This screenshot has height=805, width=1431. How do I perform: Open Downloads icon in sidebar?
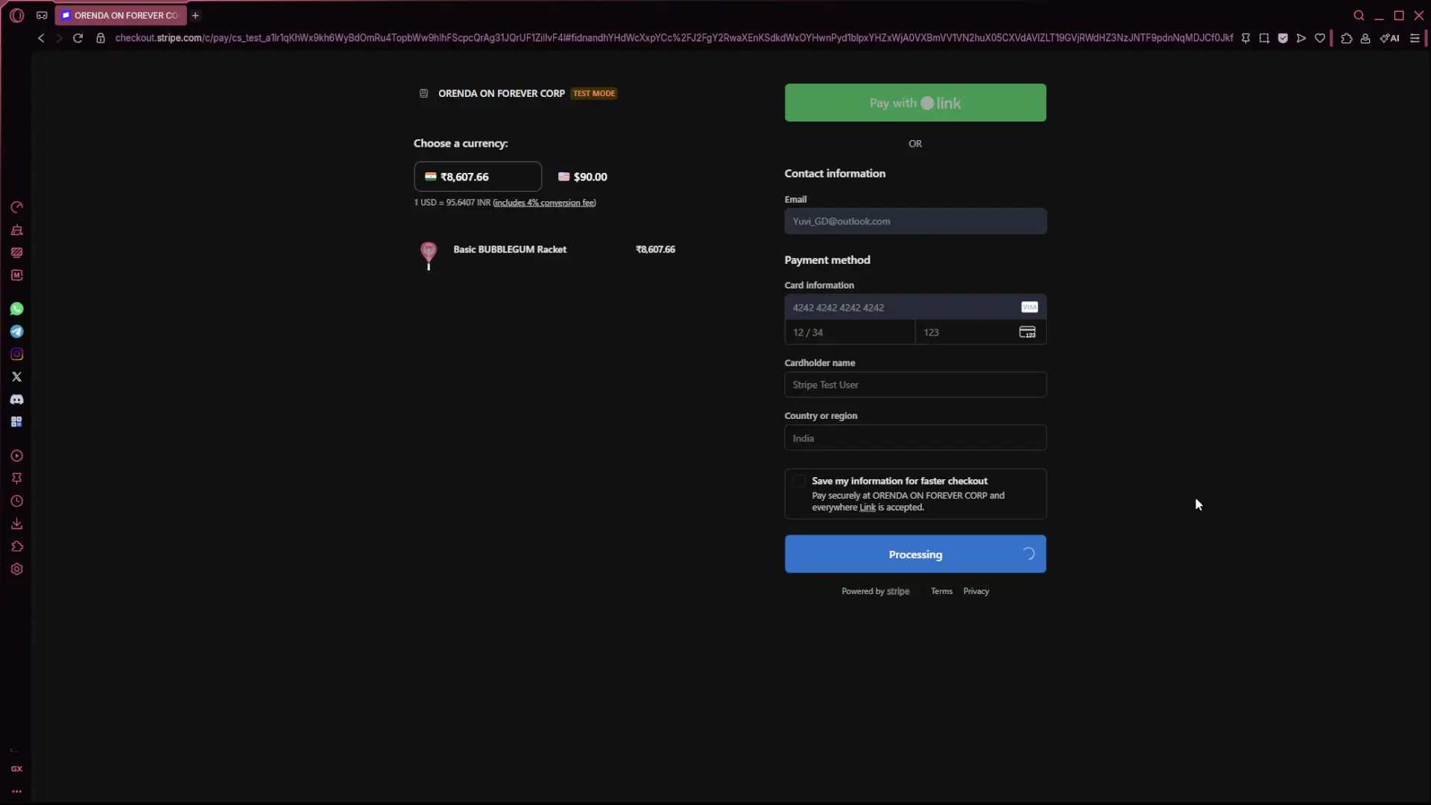[x=16, y=524]
